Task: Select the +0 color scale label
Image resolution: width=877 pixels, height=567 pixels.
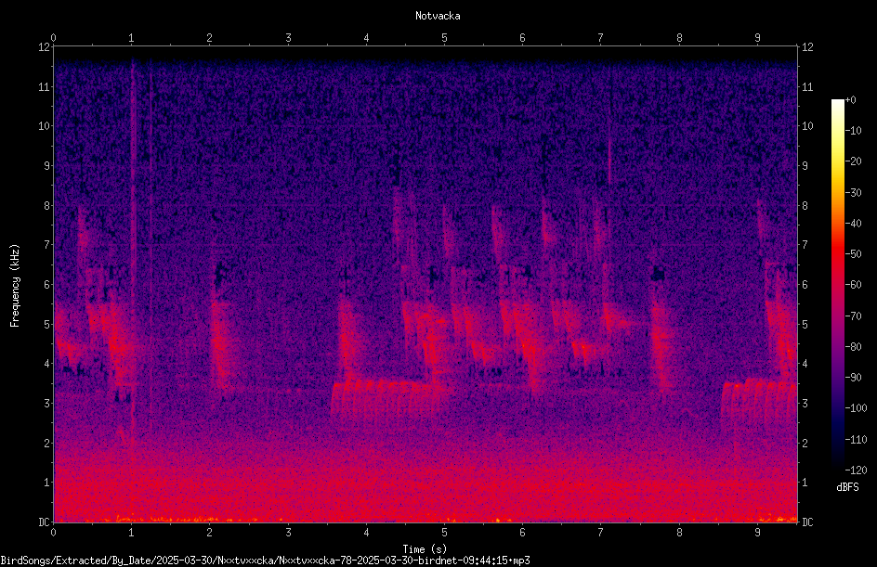Action: (x=851, y=100)
